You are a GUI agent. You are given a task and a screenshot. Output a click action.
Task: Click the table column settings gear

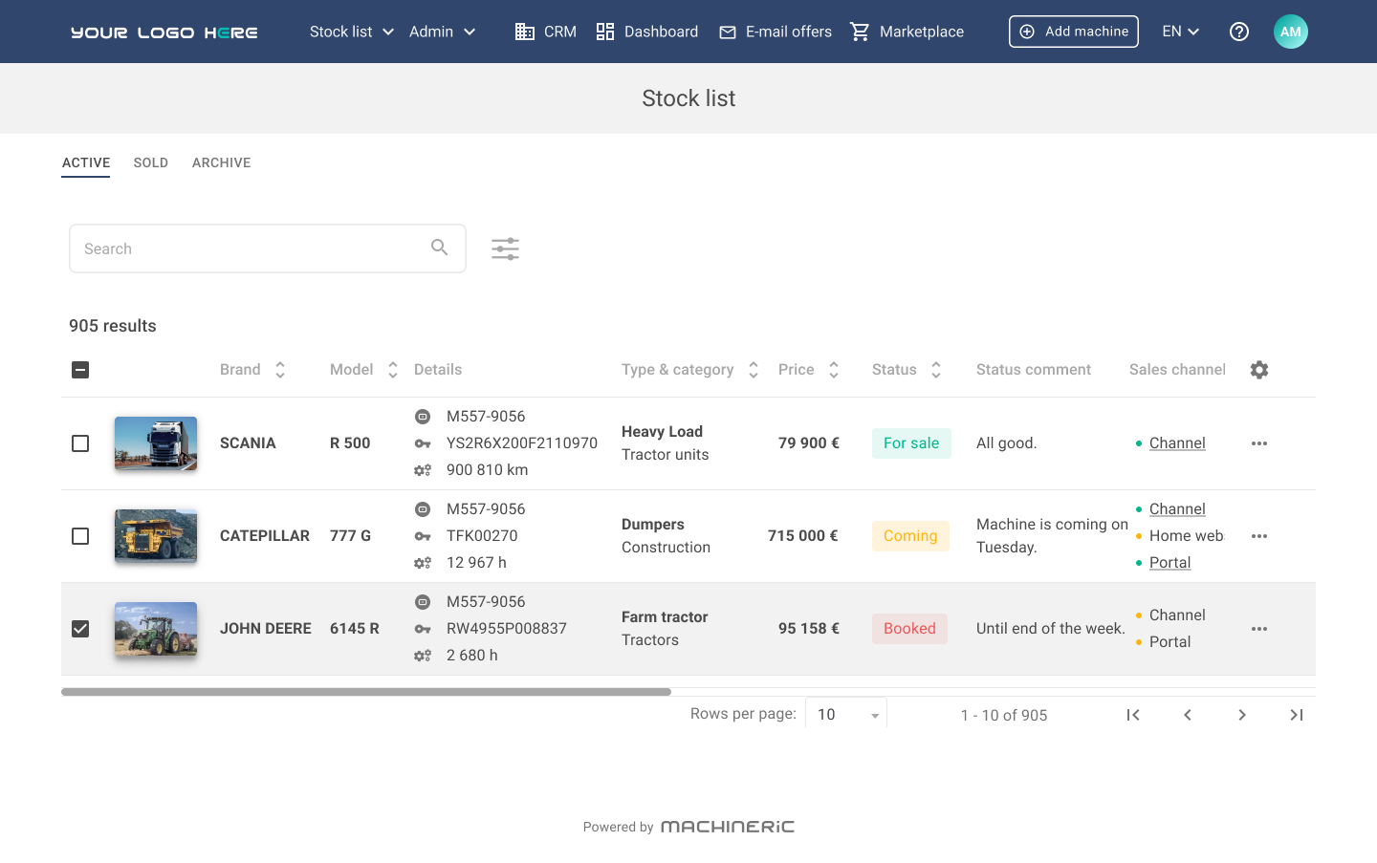point(1259,370)
